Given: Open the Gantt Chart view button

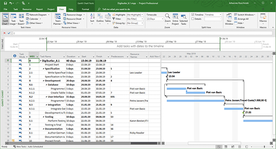Looking at the screenshot, I should click(5, 19).
